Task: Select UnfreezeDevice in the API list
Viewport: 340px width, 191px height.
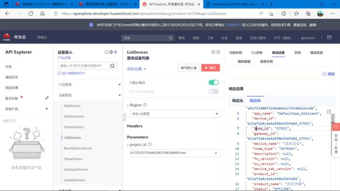Action: point(76,170)
